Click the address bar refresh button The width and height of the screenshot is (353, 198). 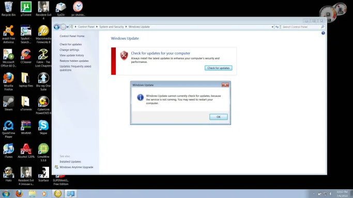pos(277,27)
